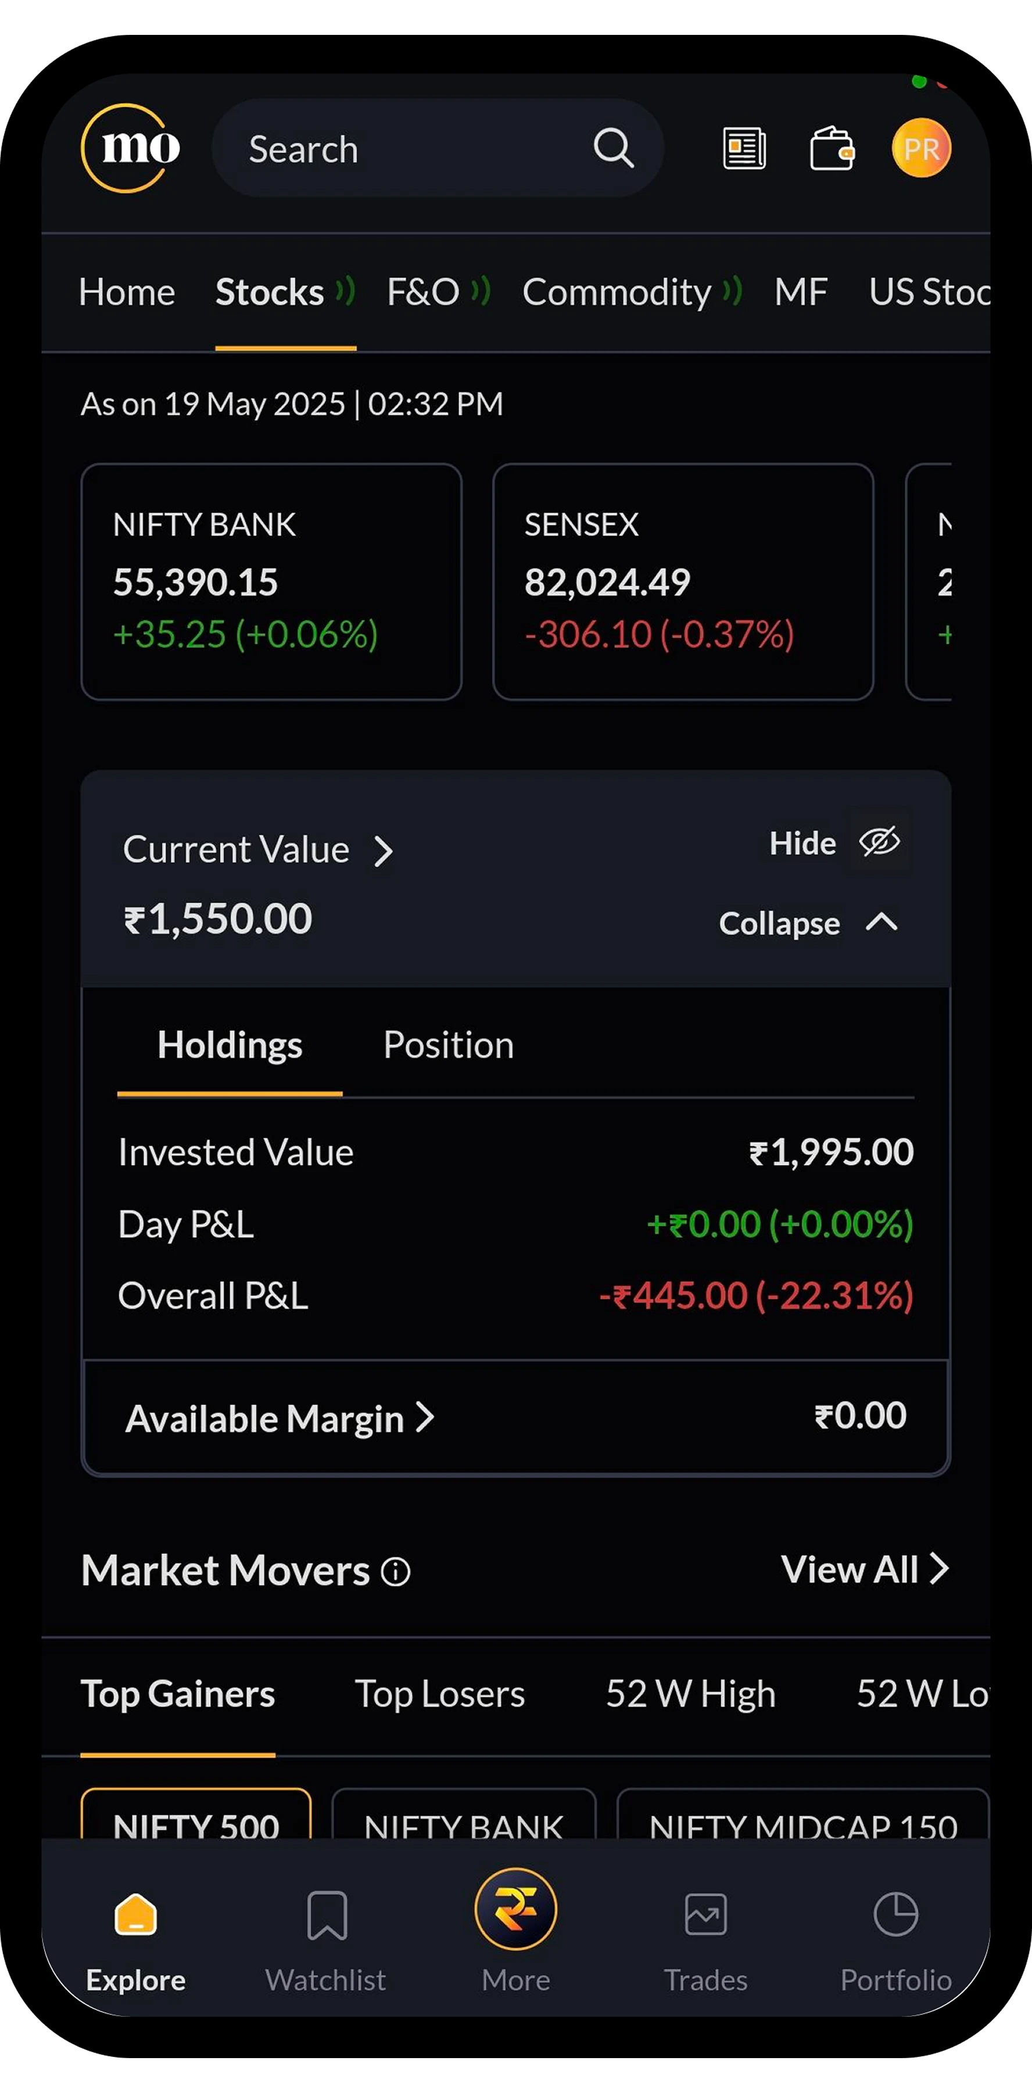Screen dimensions: 1032x2093
Task: Show Top Losers list
Action: pyautogui.click(x=439, y=1695)
